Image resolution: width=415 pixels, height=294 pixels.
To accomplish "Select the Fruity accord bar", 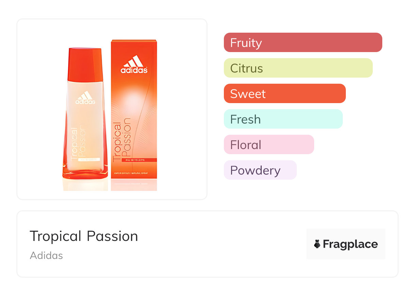I will pos(303,43).
